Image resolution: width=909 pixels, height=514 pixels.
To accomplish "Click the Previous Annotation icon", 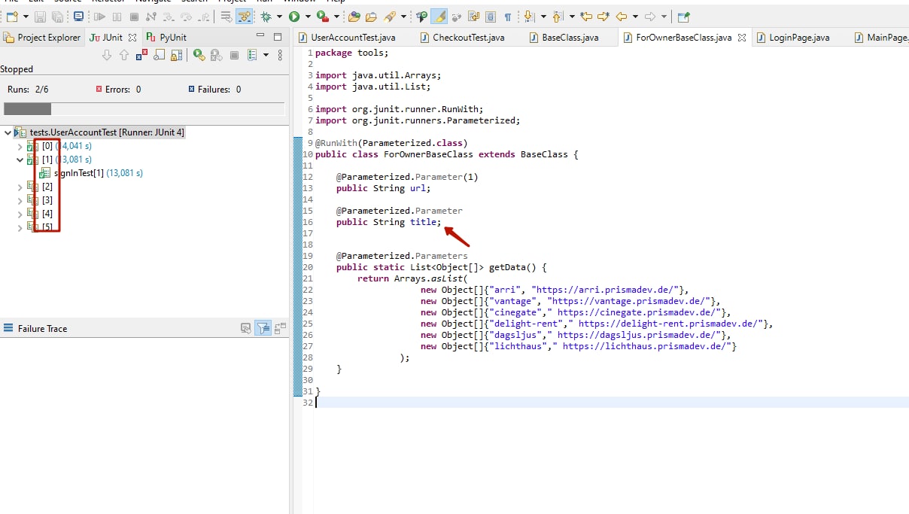I will pos(557,17).
